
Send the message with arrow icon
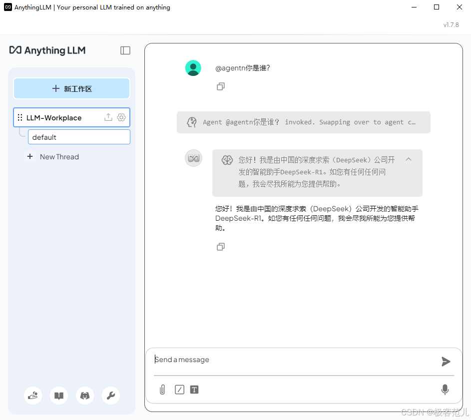446,362
